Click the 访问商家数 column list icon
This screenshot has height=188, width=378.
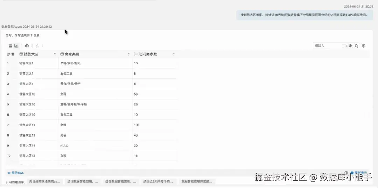click(x=136, y=54)
